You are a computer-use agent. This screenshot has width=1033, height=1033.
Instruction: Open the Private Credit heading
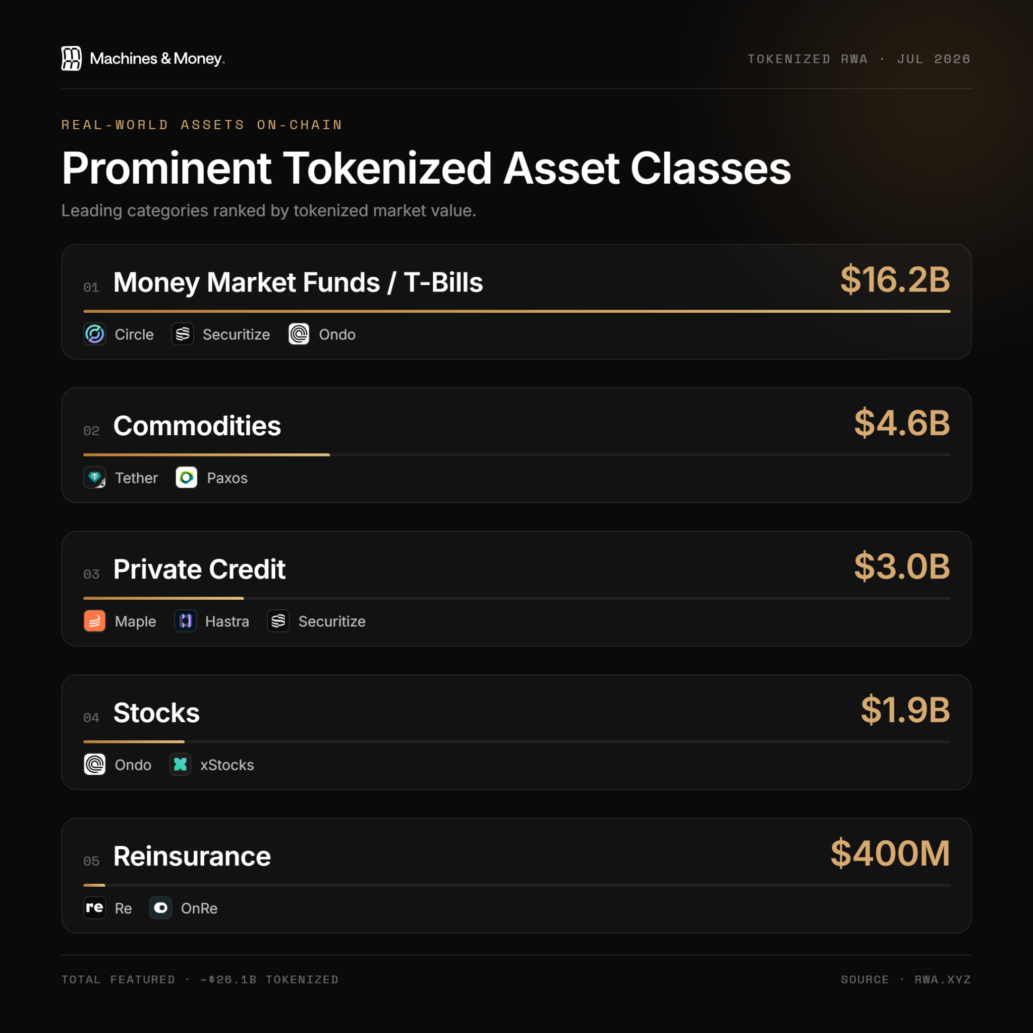click(x=199, y=569)
